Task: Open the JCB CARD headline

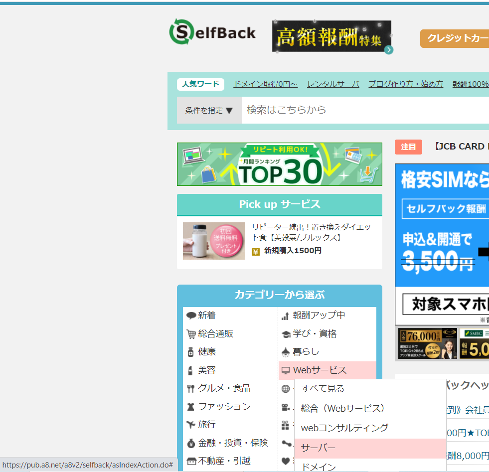Action: 462,147
